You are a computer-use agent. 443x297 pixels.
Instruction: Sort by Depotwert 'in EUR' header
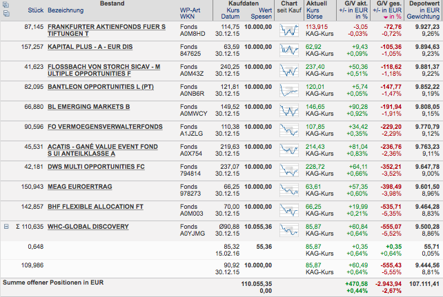(x=429, y=10)
